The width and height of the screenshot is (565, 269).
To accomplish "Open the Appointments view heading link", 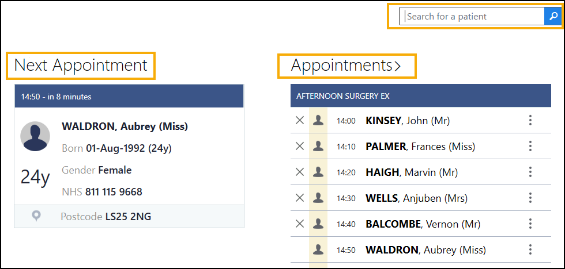I will (346, 66).
